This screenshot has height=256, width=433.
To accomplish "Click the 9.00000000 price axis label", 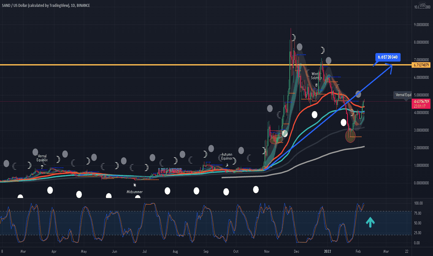I will tap(421, 25).
